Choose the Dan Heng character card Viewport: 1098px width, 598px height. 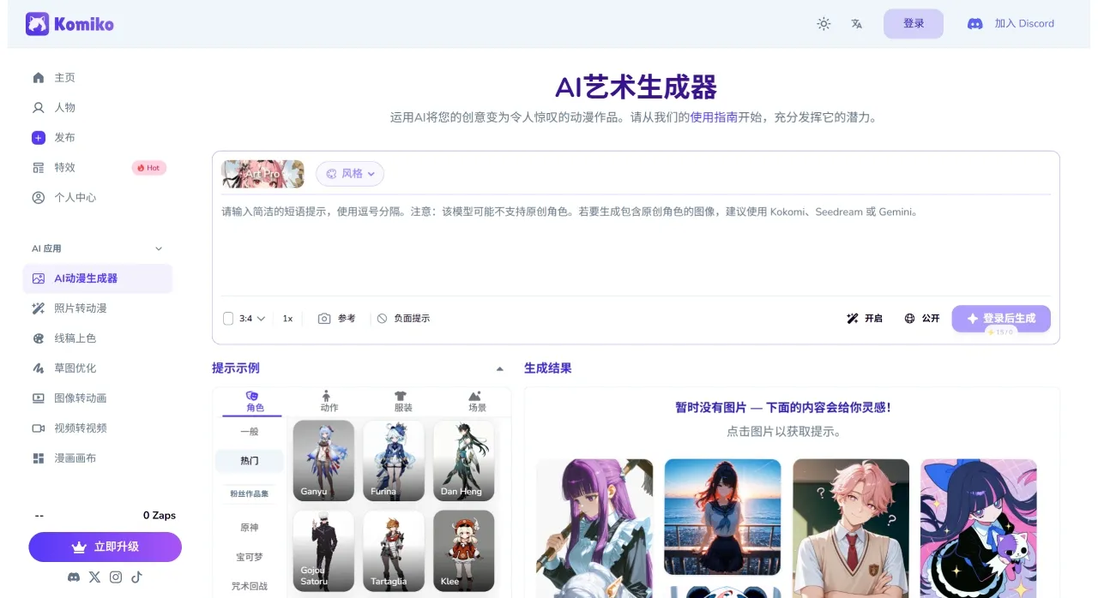[463, 460]
